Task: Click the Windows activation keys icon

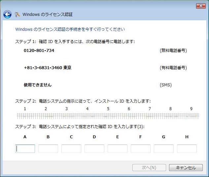Action: pos(17,15)
